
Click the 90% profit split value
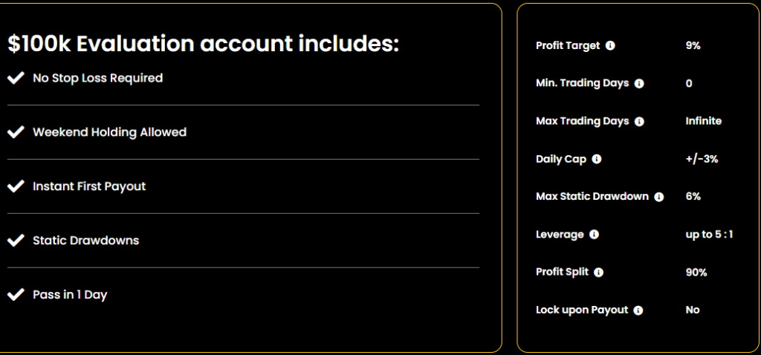click(x=696, y=273)
